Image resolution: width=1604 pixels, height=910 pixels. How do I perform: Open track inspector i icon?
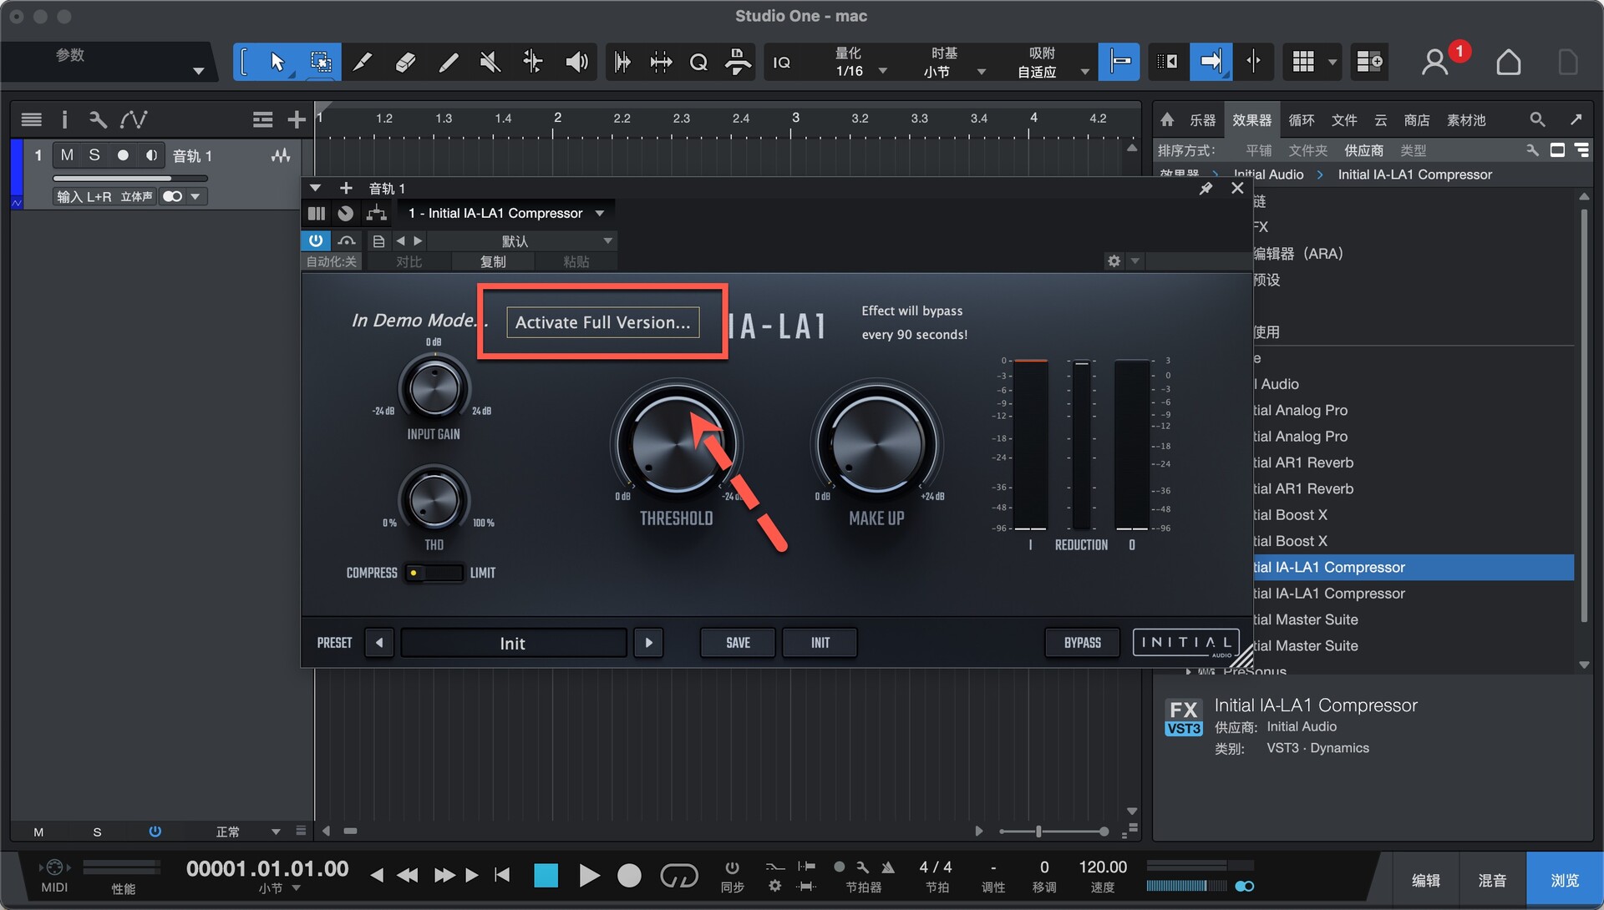tap(64, 119)
